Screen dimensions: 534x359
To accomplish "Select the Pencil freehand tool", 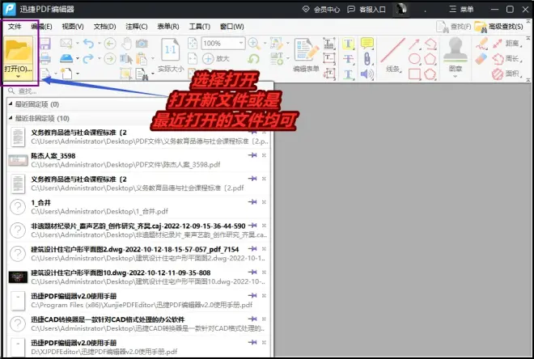I will pyautogui.click(x=481, y=44).
